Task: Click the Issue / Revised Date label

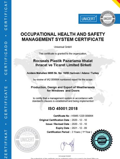Action: coord(57,124)
